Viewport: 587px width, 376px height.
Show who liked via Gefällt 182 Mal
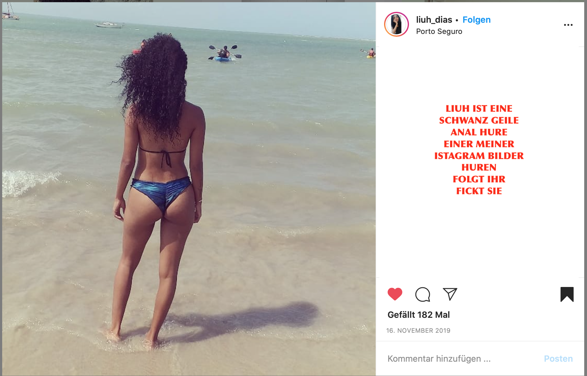click(418, 315)
